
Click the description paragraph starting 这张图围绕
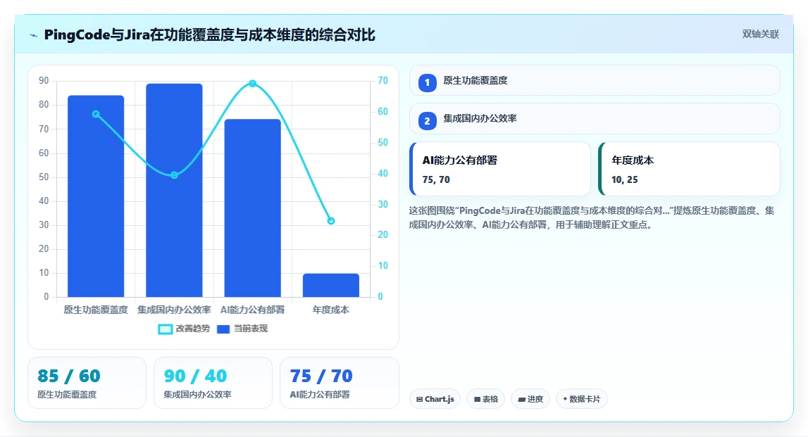pos(592,217)
